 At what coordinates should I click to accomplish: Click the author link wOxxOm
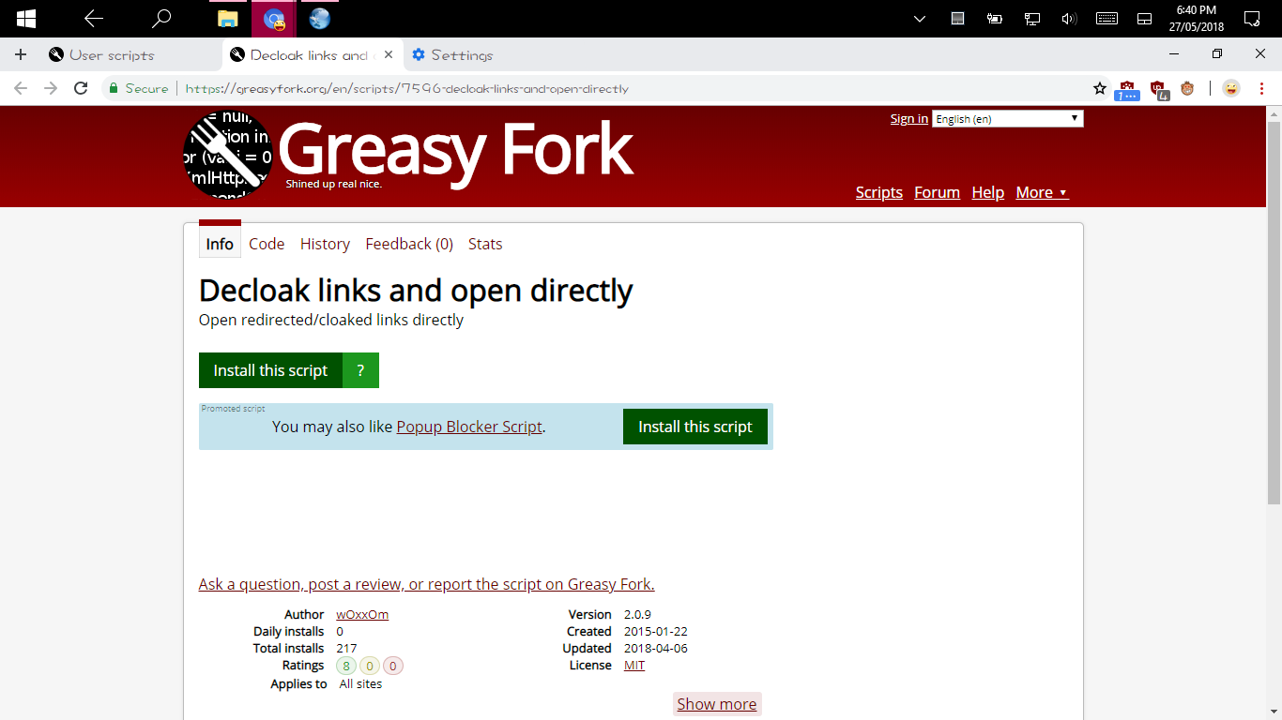point(361,614)
